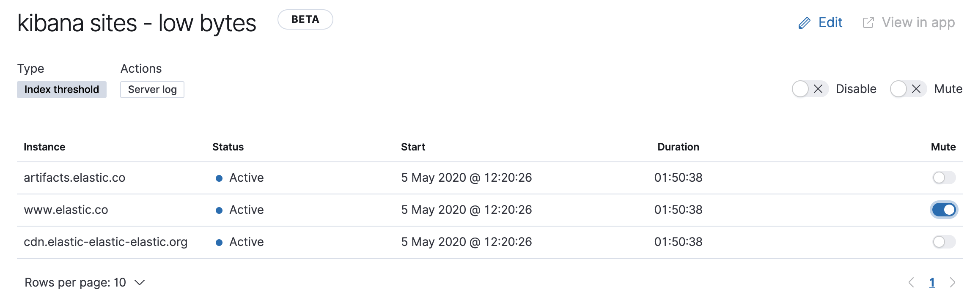Viewport: 978px width, 306px height.
Task: Mute the cdn.elastic-elastic-elastic.org instance
Action: (944, 242)
